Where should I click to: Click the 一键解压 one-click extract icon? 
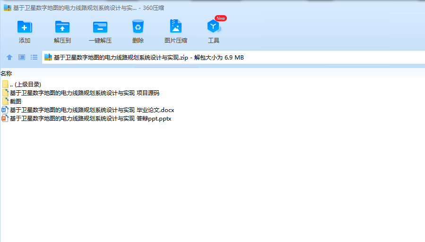point(100,27)
